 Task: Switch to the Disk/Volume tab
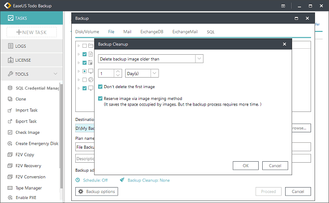coord(87,32)
